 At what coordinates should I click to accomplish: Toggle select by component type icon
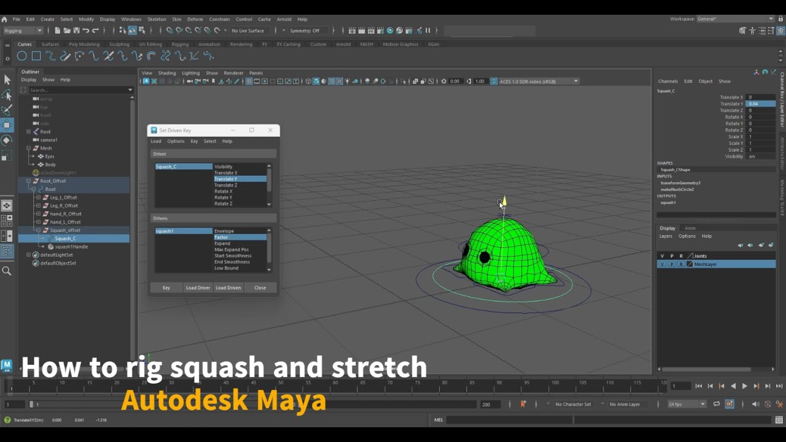pos(141,30)
